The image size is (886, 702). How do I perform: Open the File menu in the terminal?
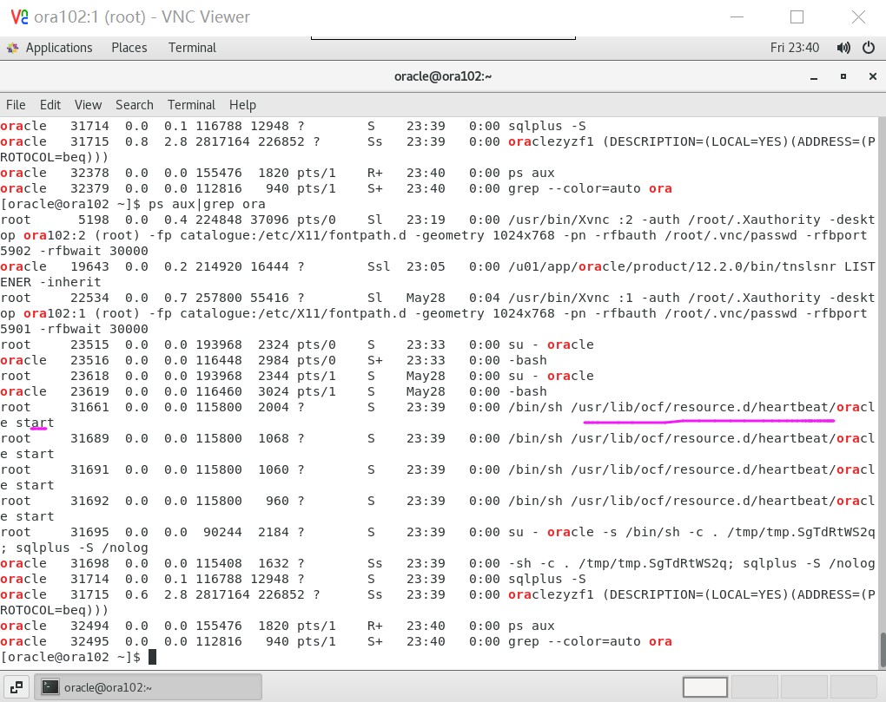(x=16, y=104)
